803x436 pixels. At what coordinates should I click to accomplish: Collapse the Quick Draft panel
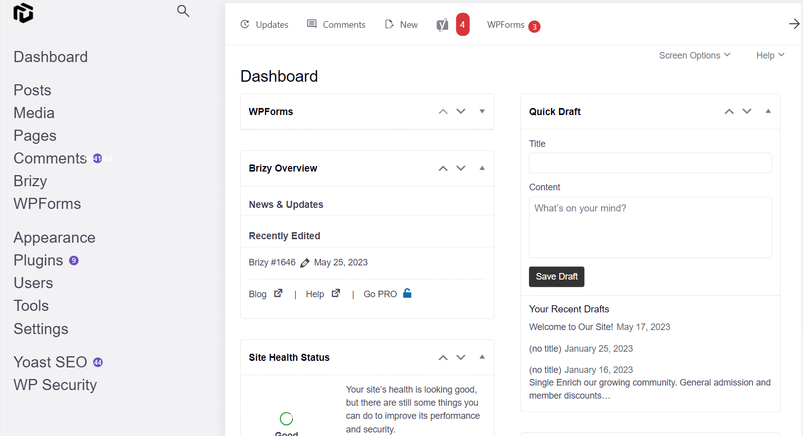pos(768,112)
